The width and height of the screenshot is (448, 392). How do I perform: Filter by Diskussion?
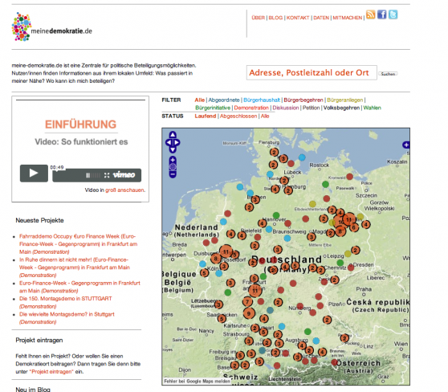pos(286,108)
